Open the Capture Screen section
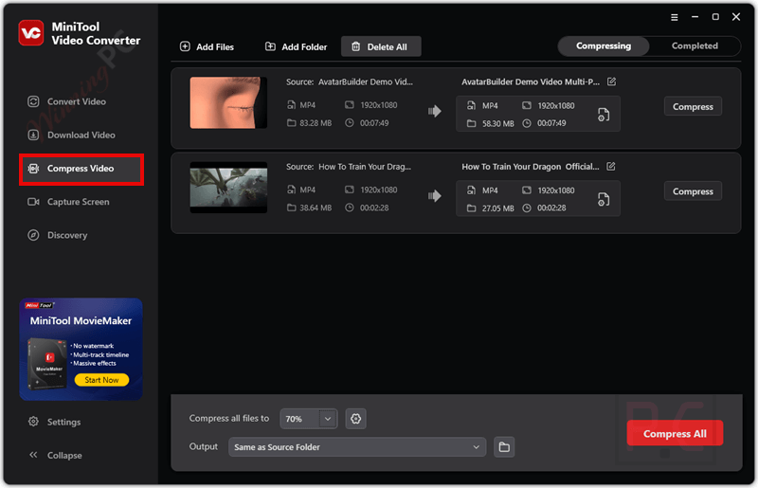Viewport: 758px width, 488px height. coord(68,202)
